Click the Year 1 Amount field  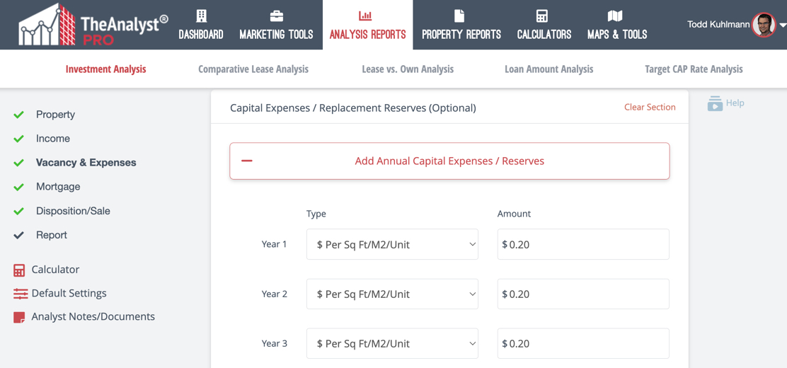(583, 244)
